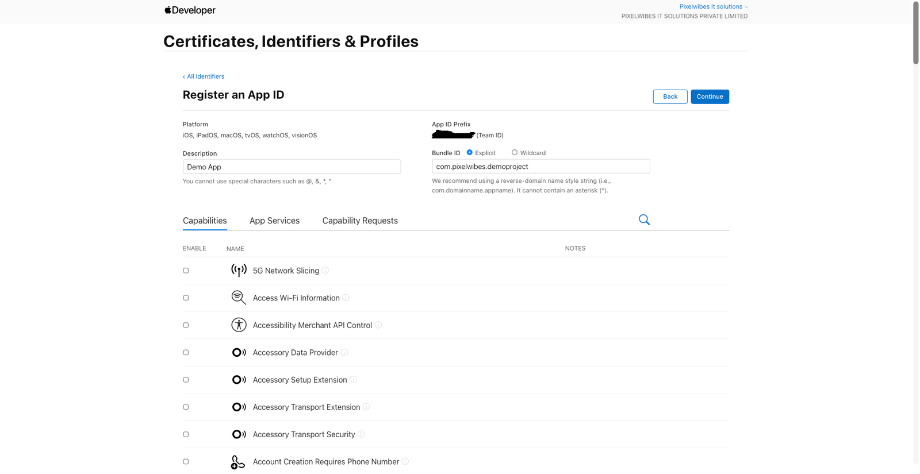
Task: Show info for Accessory Data Provider
Action: tap(344, 352)
